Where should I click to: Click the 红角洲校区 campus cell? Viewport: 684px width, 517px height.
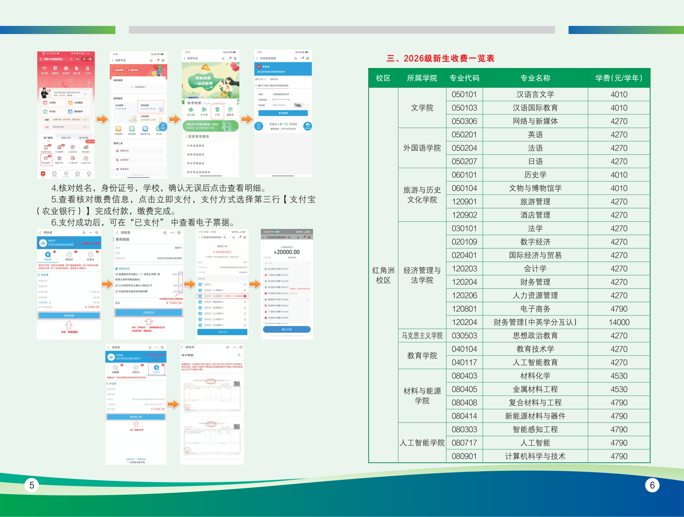383,275
